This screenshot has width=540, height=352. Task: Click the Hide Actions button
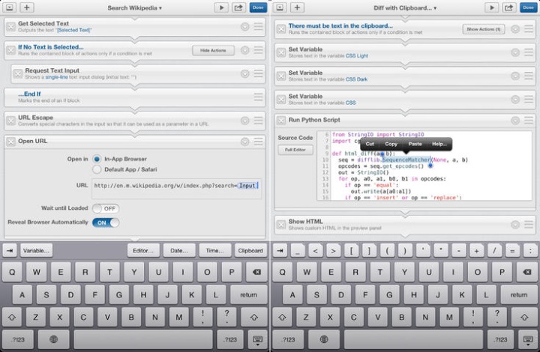213,50
